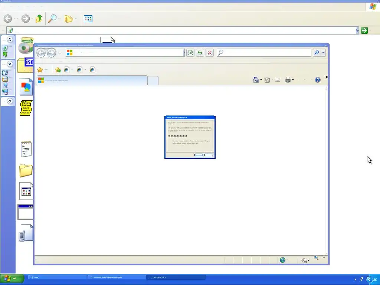The height and width of the screenshot is (285, 380).
Task: Refresh the page in Internet Explorer
Action: [200, 53]
